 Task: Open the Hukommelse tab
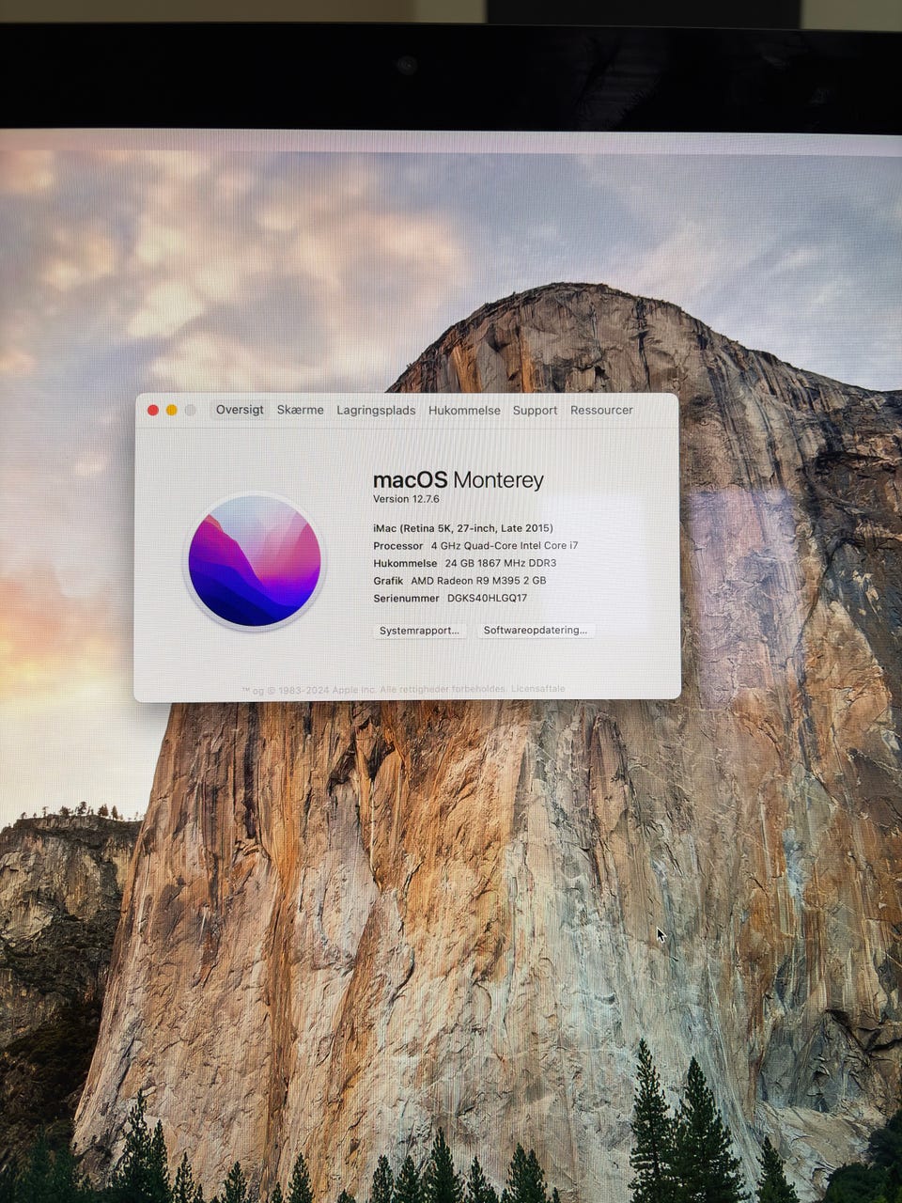pos(464,410)
